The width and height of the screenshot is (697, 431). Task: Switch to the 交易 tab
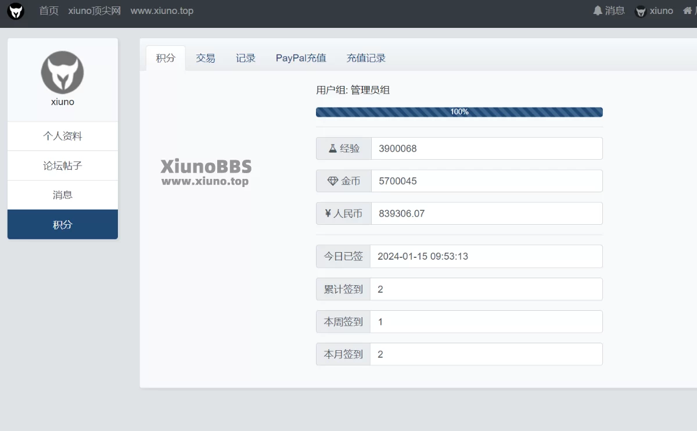[x=205, y=58]
